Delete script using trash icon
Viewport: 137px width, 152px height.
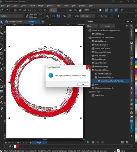tap(127, 142)
